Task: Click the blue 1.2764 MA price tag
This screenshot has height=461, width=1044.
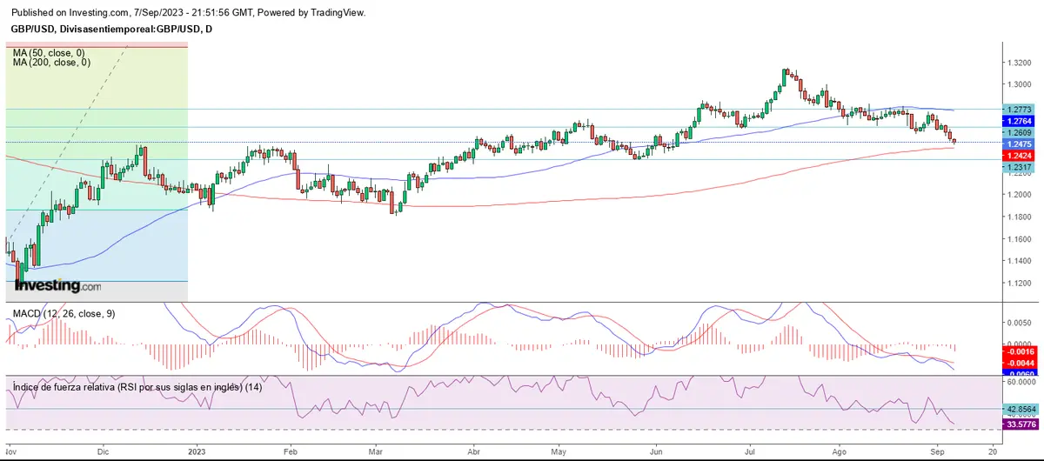Action: tap(1019, 121)
